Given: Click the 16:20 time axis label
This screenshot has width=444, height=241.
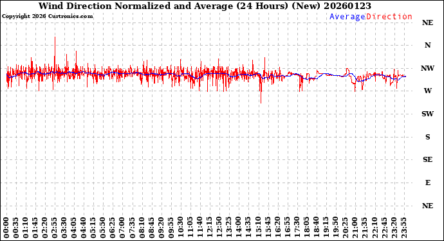Looking at the screenshot, I should click(278, 228).
